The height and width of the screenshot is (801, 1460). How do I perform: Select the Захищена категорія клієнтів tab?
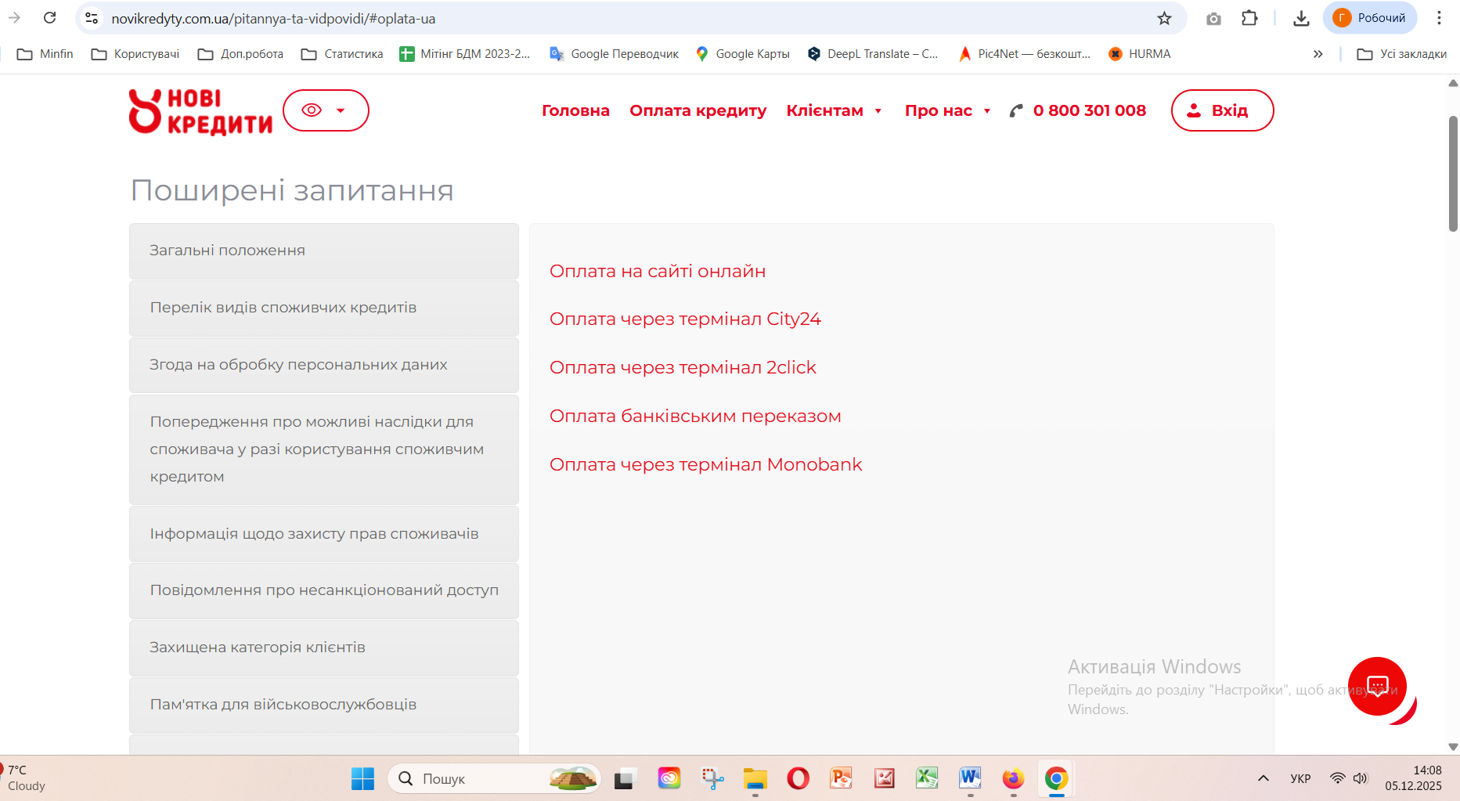point(324,648)
